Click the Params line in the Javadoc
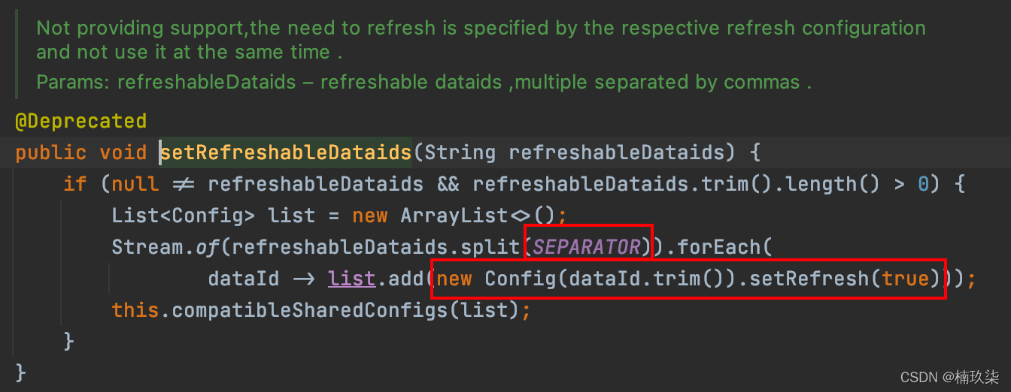This screenshot has height=392, width=1011. click(x=424, y=82)
